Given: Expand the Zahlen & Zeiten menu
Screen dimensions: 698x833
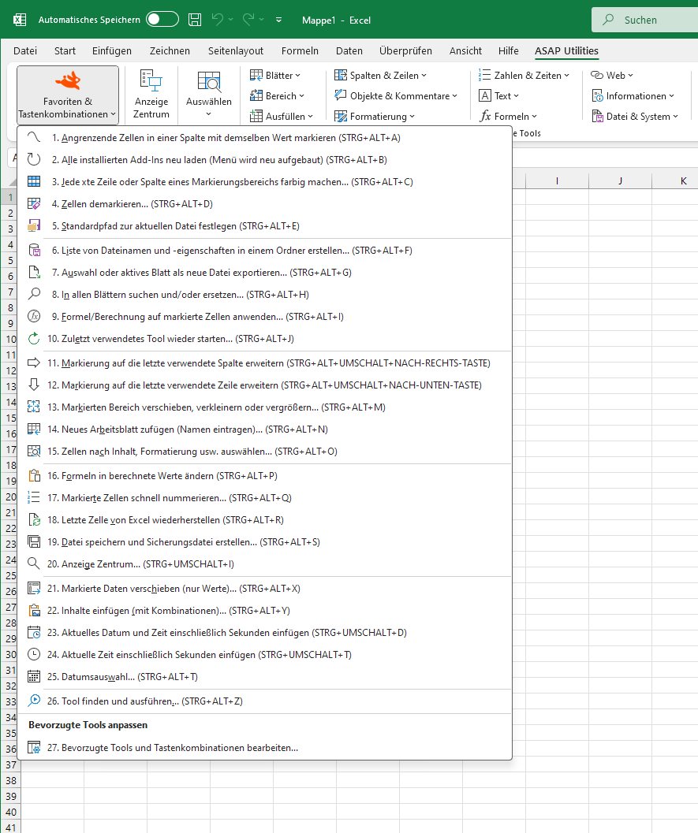Looking at the screenshot, I should point(524,76).
